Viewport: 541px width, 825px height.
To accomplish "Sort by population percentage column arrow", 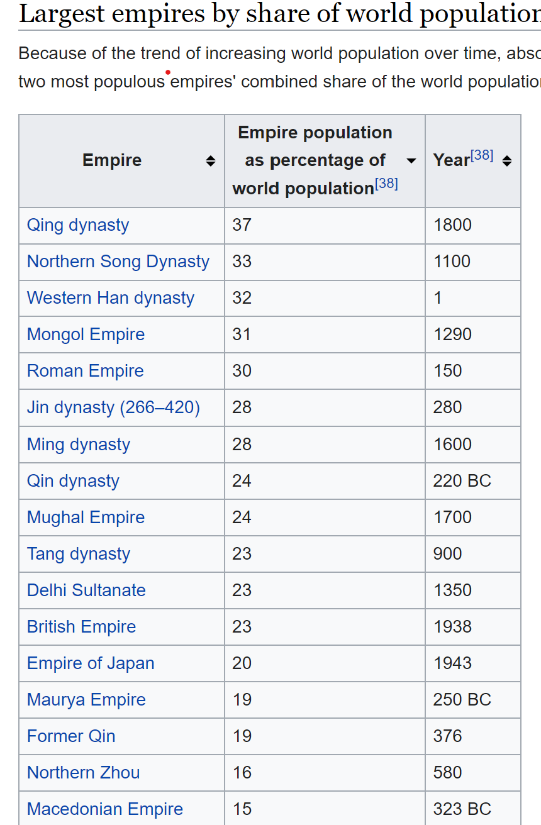I will [411, 161].
